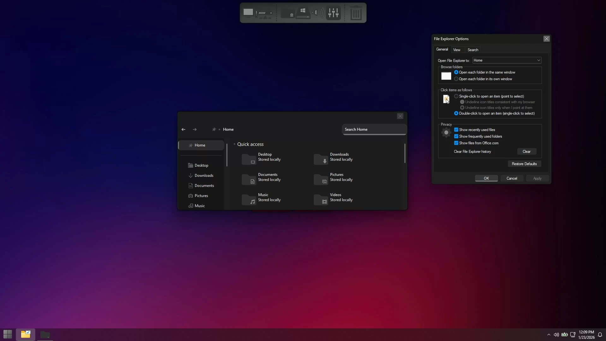Click the speaker sound icon in dock
Viewport: 606px width, 341px height.
click(318, 13)
